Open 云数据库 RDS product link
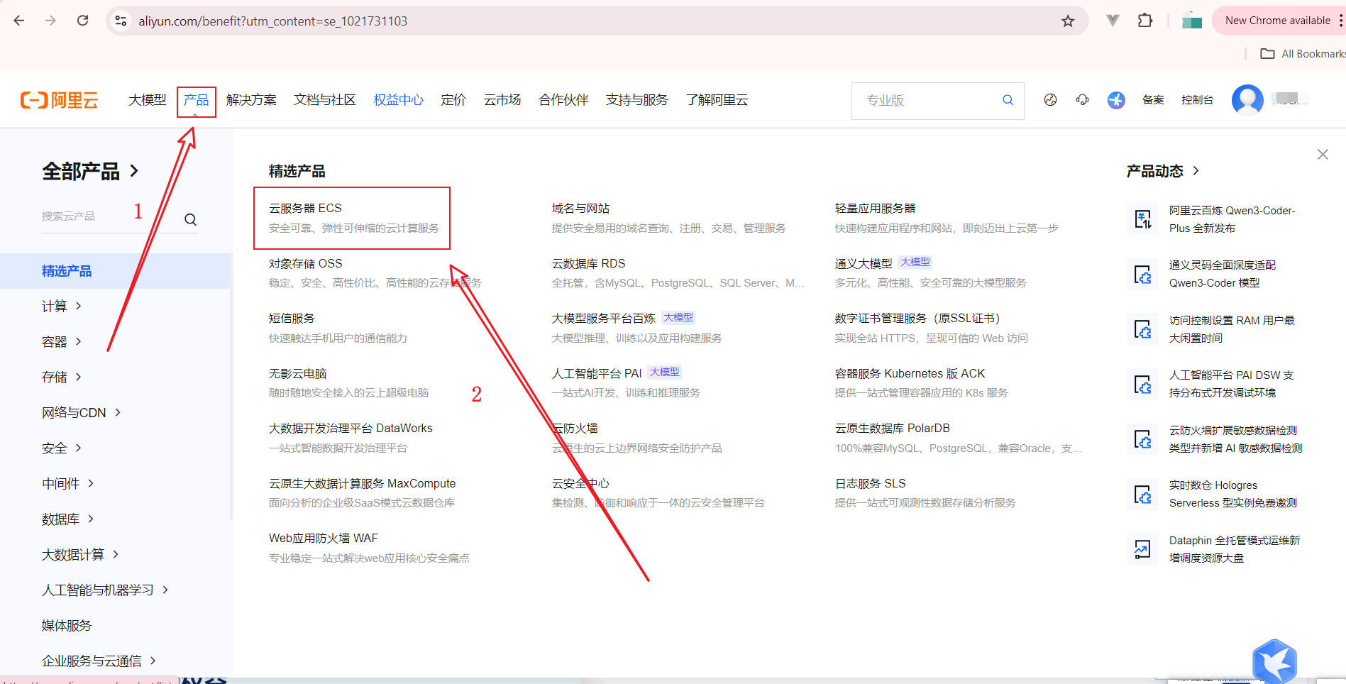 tap(589, 263)
